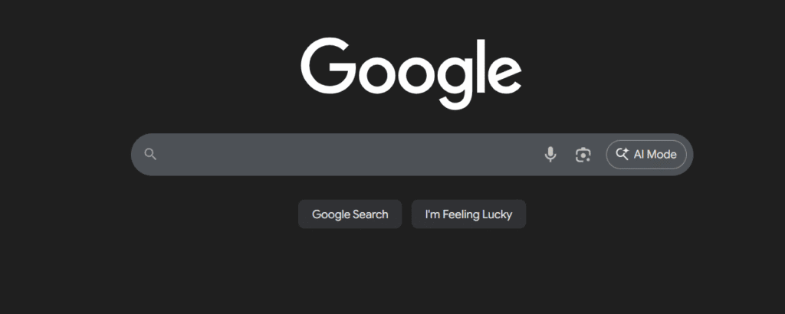
Task: Activate Google Lens from the search bar
Action: pyautogui.click(x=583, y=155)
